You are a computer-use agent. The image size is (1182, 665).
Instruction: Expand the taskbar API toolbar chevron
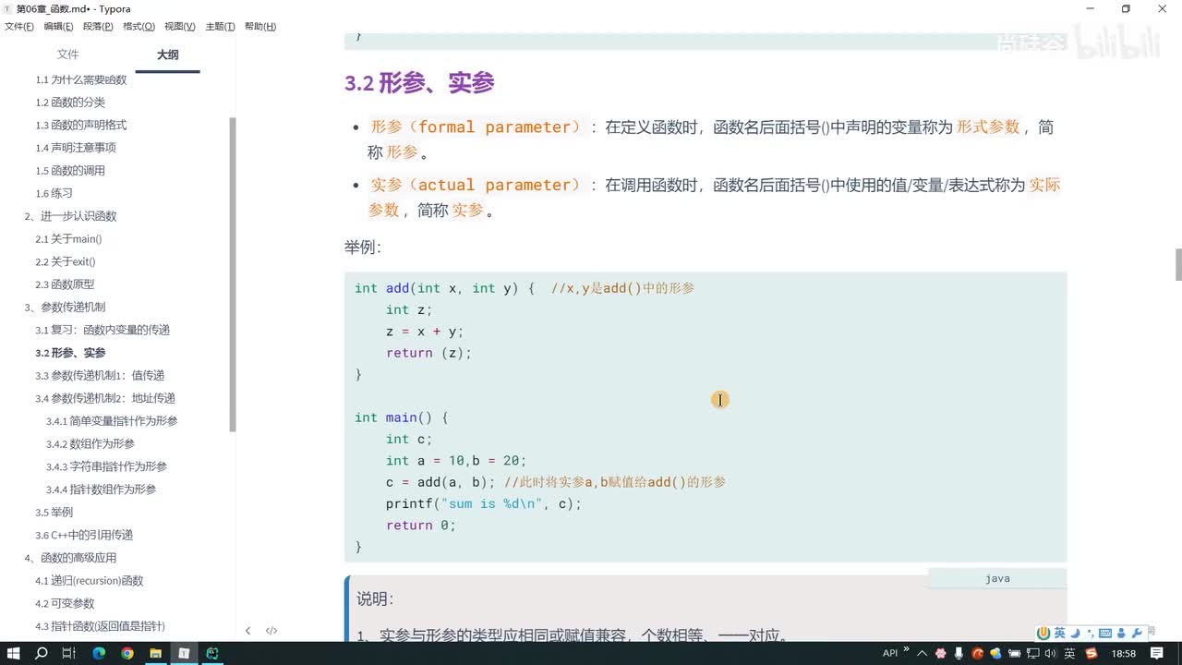[906, 649]
